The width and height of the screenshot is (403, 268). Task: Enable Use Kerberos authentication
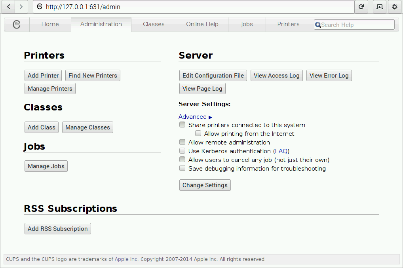(182, 151)
